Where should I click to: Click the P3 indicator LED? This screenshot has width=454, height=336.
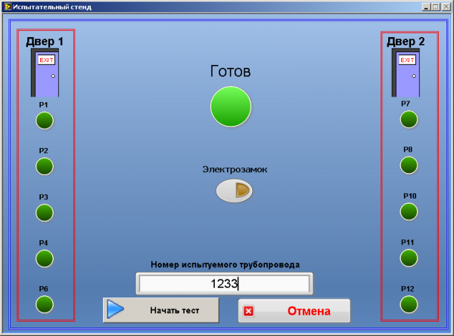[x=45, y=213]
